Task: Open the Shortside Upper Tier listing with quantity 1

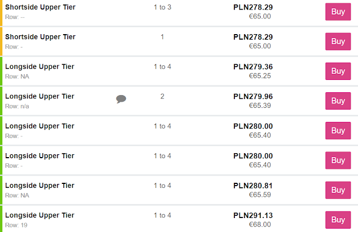Action: [40, 37]
